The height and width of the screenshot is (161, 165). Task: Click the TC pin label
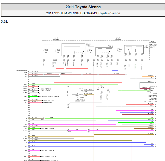(x=26, y=103)
